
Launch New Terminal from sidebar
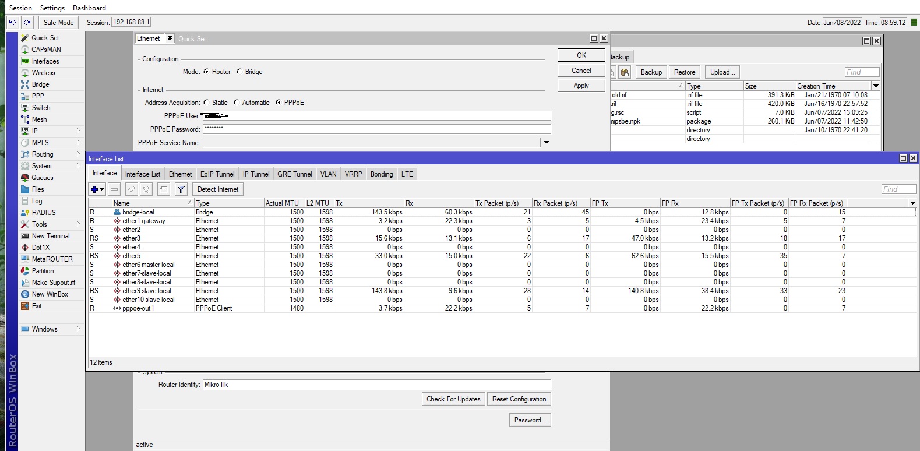[x=50, y=236]
